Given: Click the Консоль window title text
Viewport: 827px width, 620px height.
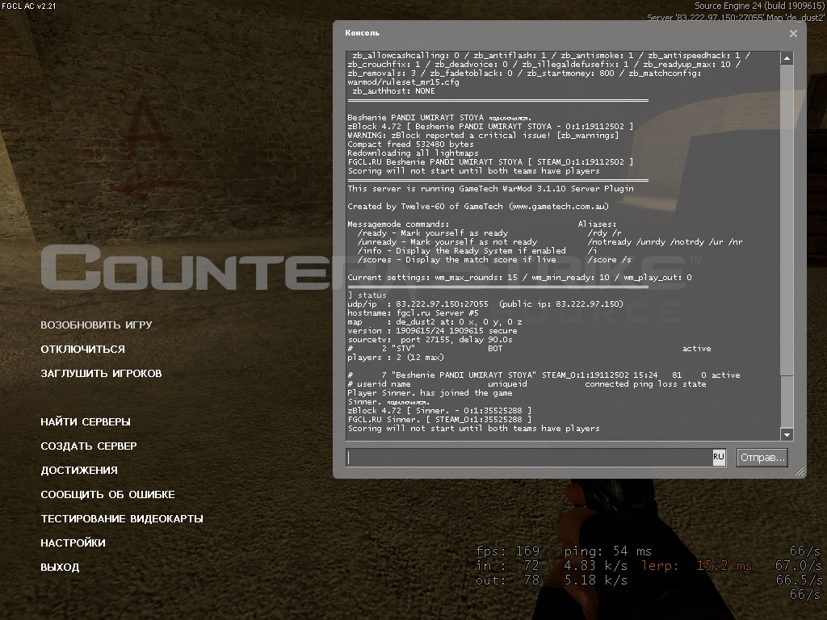Looking at the screenshot, I should coord(363,32).
